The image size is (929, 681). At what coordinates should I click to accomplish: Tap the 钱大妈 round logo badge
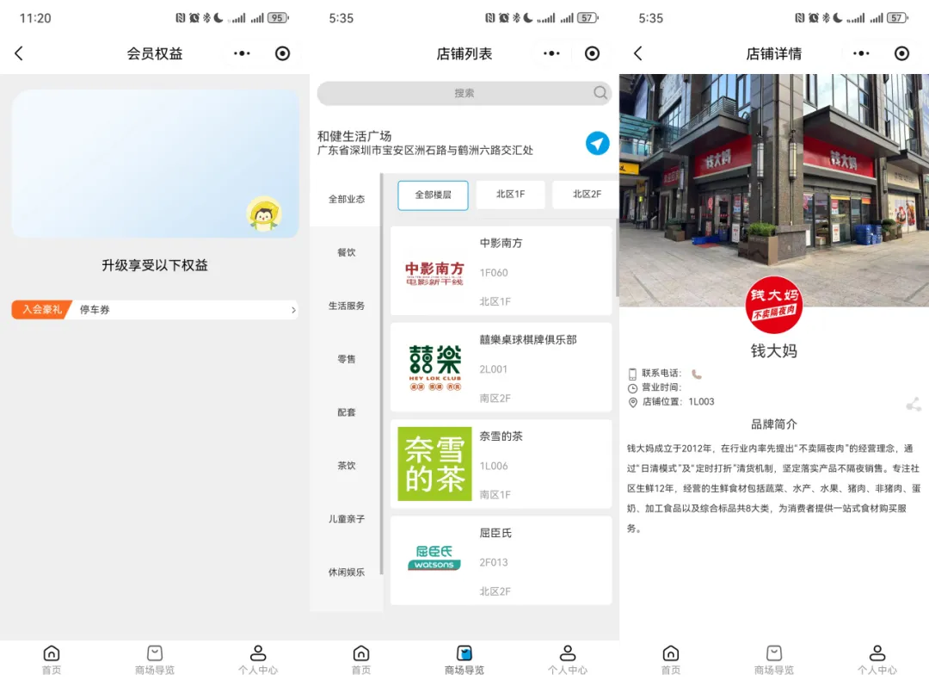773,306
